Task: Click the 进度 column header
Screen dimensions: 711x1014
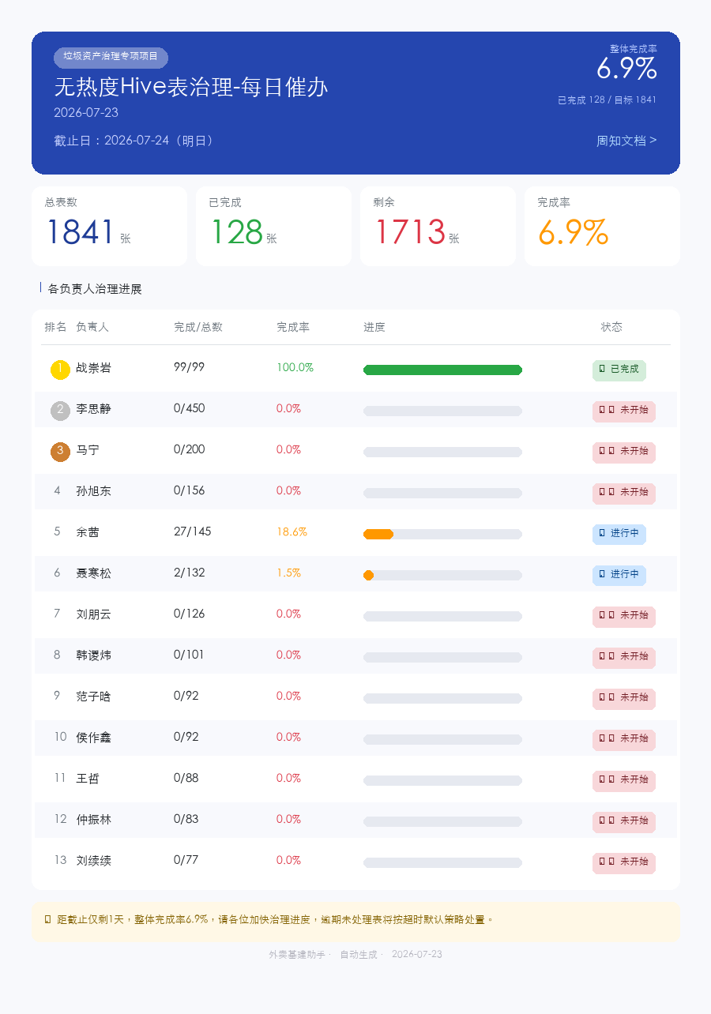Action: pos(374,327)
